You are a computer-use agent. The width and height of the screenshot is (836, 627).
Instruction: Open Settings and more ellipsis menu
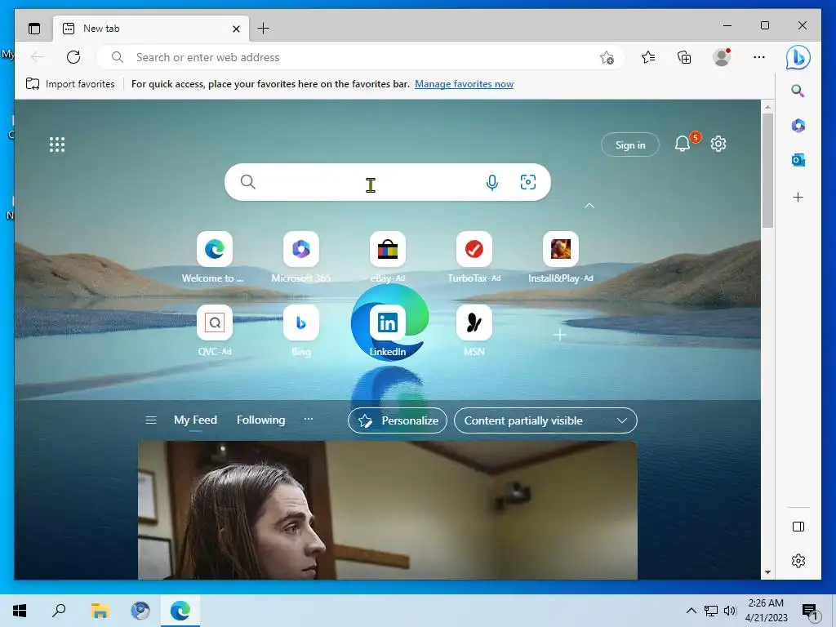[759, 57]
